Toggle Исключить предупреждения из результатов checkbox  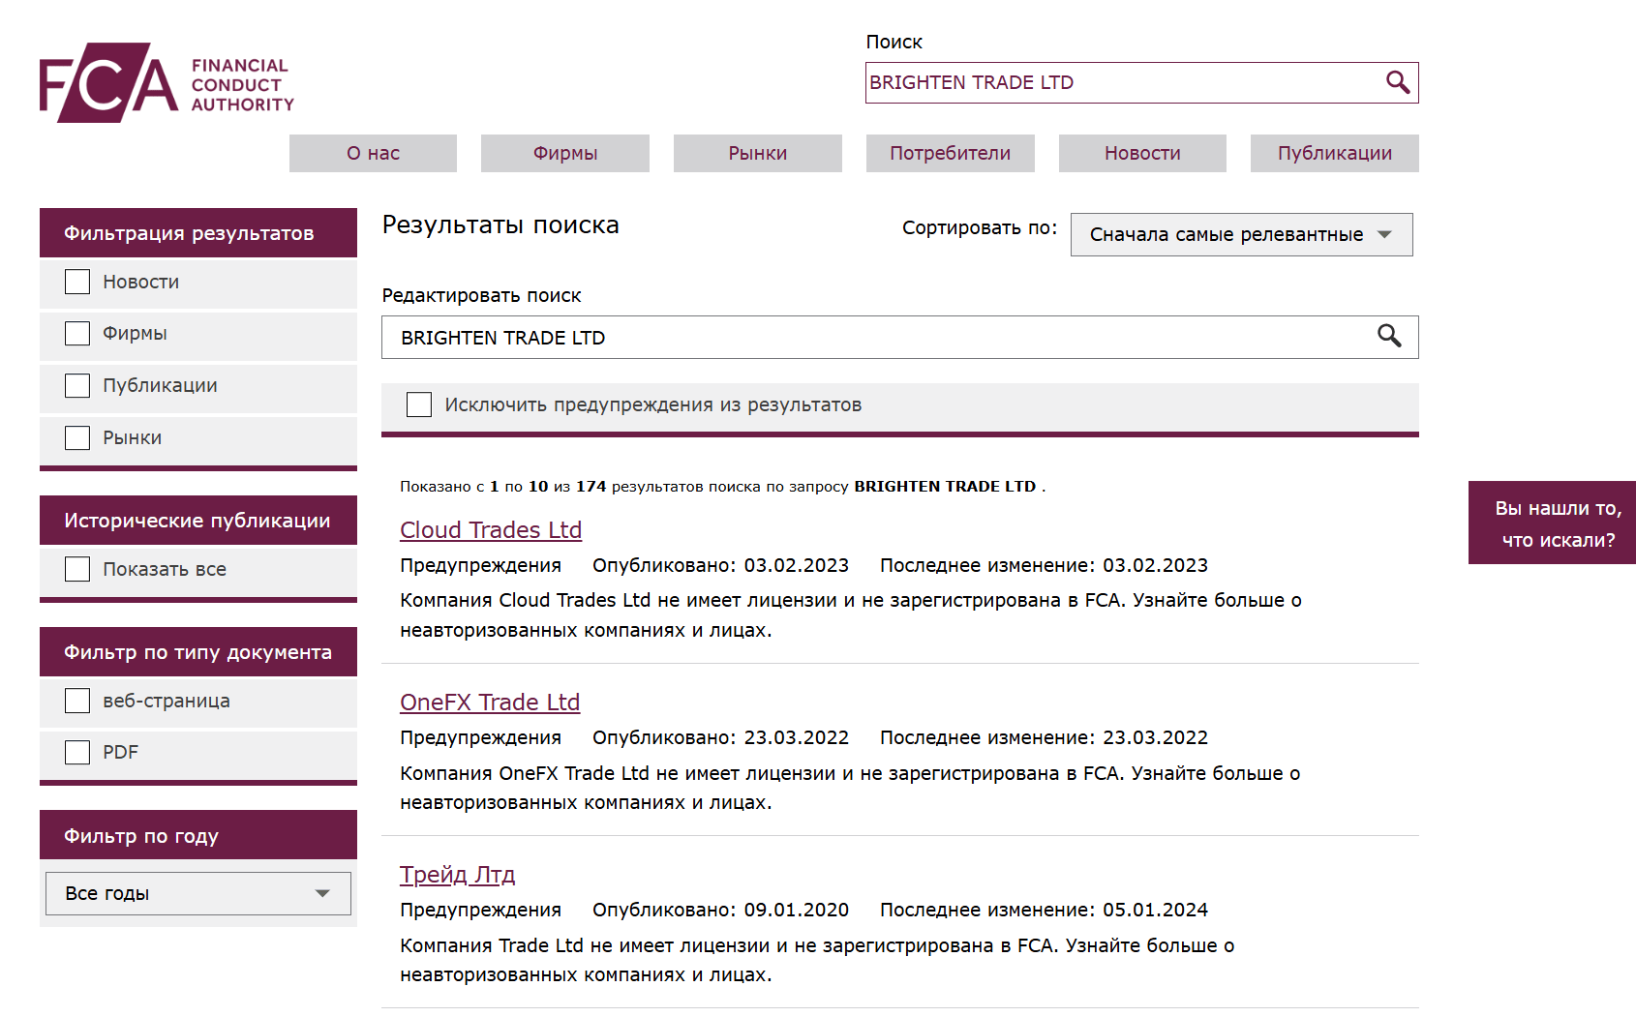pyautogui.click(x=419, y=404)
